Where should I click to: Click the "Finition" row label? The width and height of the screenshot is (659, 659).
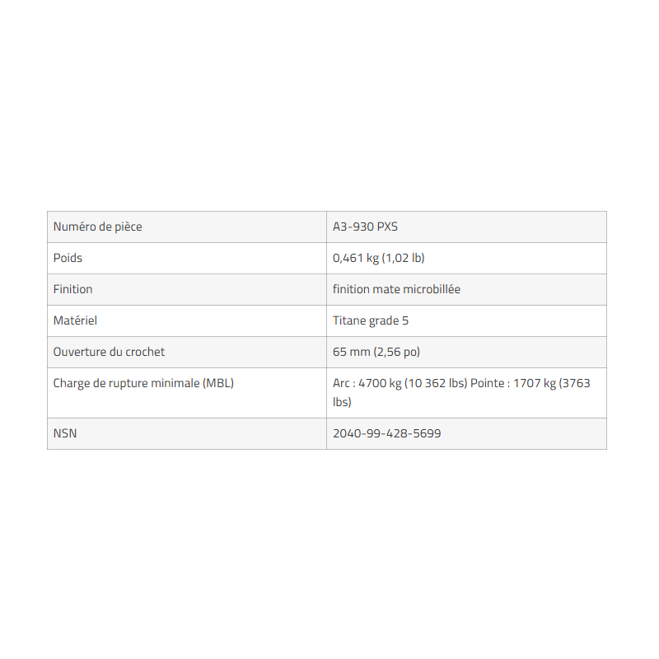tap(72, 289)
